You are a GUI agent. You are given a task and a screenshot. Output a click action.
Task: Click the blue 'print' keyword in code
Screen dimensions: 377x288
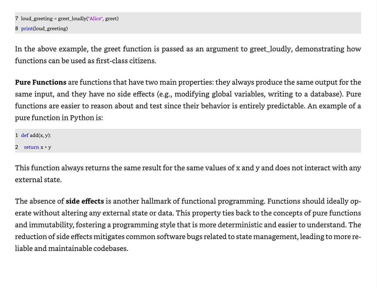tap(27, 28)
